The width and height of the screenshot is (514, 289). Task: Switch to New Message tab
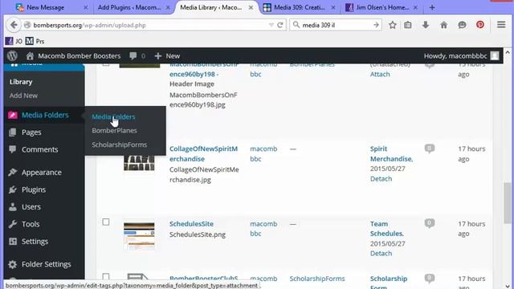point(52,7)
